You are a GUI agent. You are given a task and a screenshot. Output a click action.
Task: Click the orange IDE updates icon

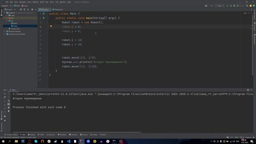click(251, 6)
